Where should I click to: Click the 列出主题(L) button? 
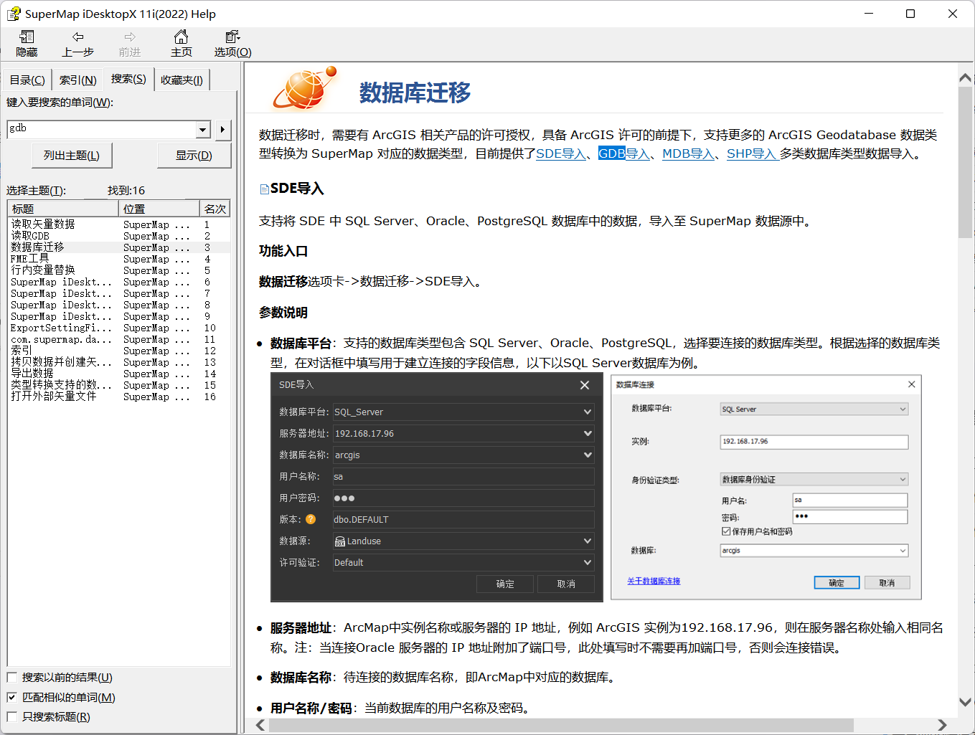point(72,155)
